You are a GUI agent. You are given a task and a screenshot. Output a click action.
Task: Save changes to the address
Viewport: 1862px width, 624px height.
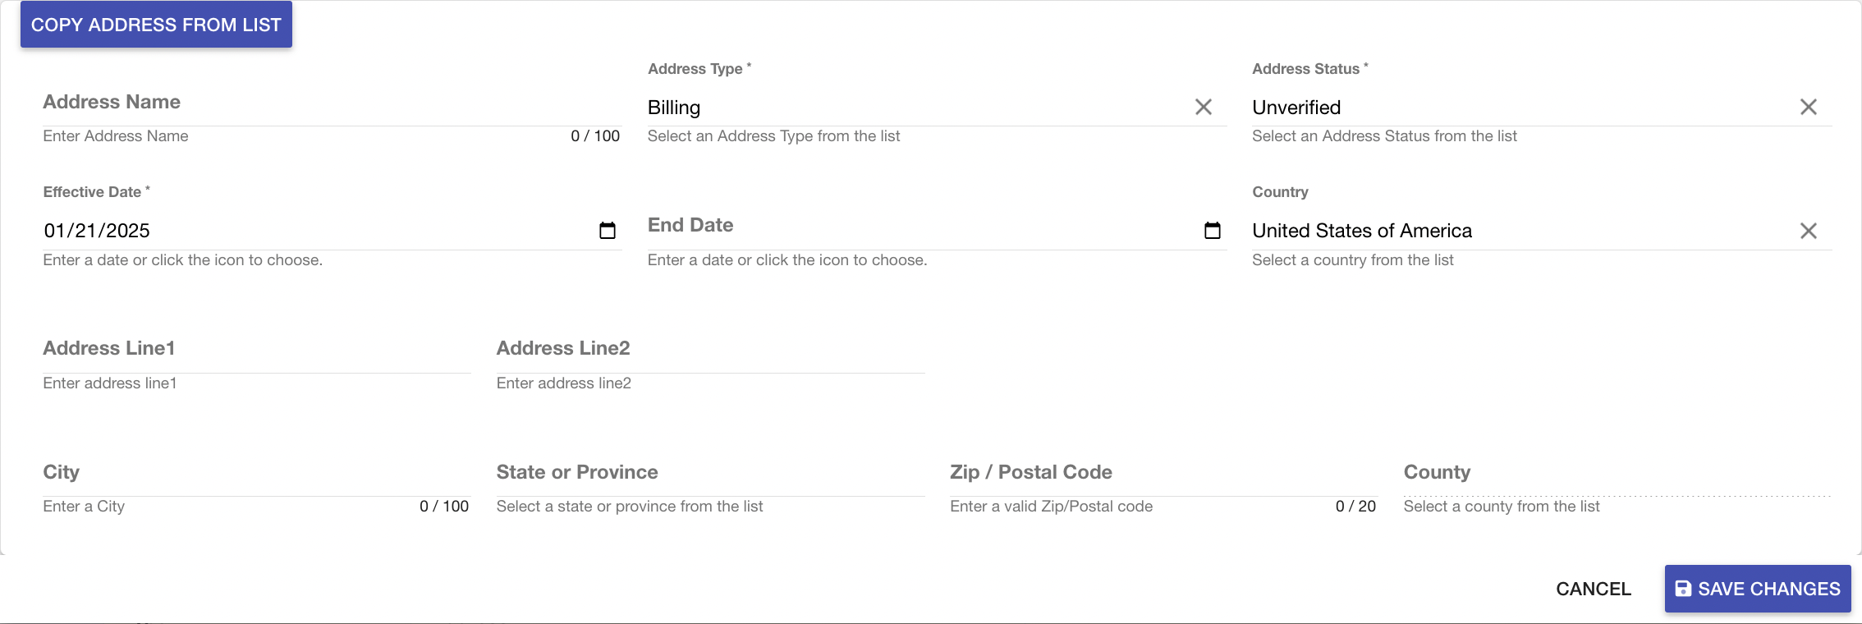(1768, 589)
